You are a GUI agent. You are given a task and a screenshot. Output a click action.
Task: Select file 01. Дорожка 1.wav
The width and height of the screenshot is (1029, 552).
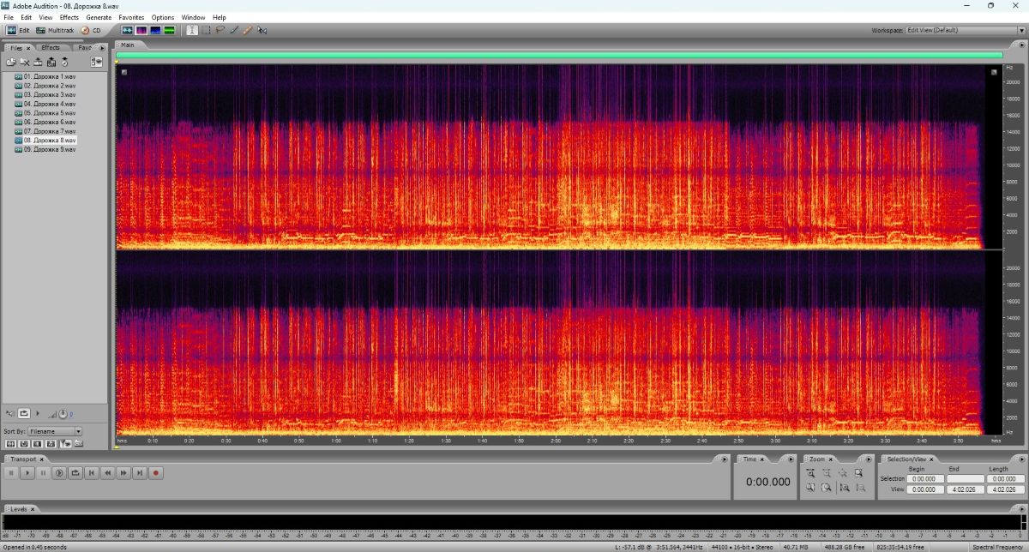tap(49, 76)
